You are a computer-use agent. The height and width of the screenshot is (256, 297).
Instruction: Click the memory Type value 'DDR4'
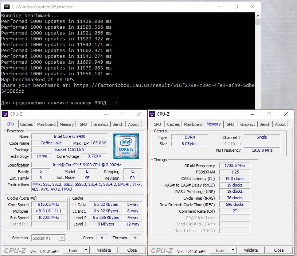click(x=189, y=137)
